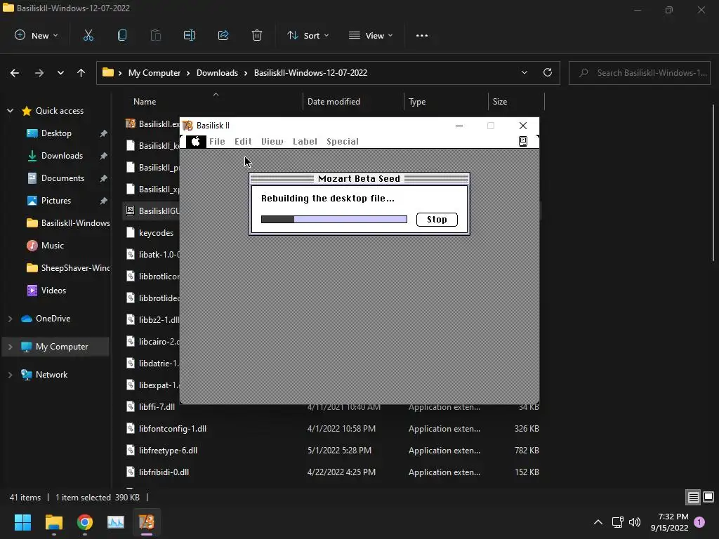Click the Cut icon in Explorer toolbar
This screenshot has width=719, height=539.
click(88, 35)
